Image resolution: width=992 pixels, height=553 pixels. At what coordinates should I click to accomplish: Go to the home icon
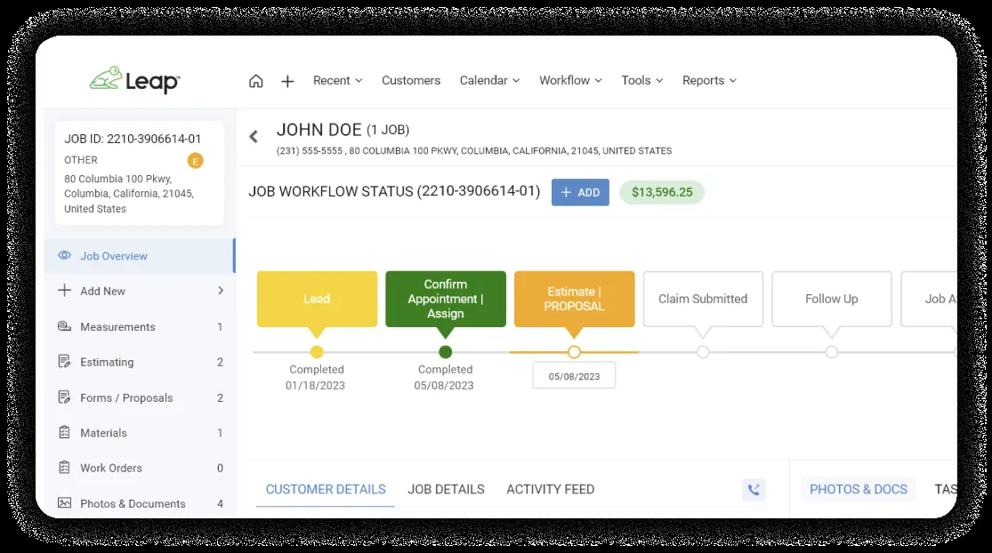tap(255, 81)
